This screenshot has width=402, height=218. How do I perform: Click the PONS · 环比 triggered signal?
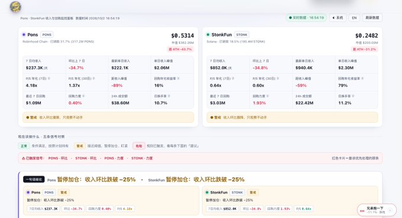[x=58, y=158]
